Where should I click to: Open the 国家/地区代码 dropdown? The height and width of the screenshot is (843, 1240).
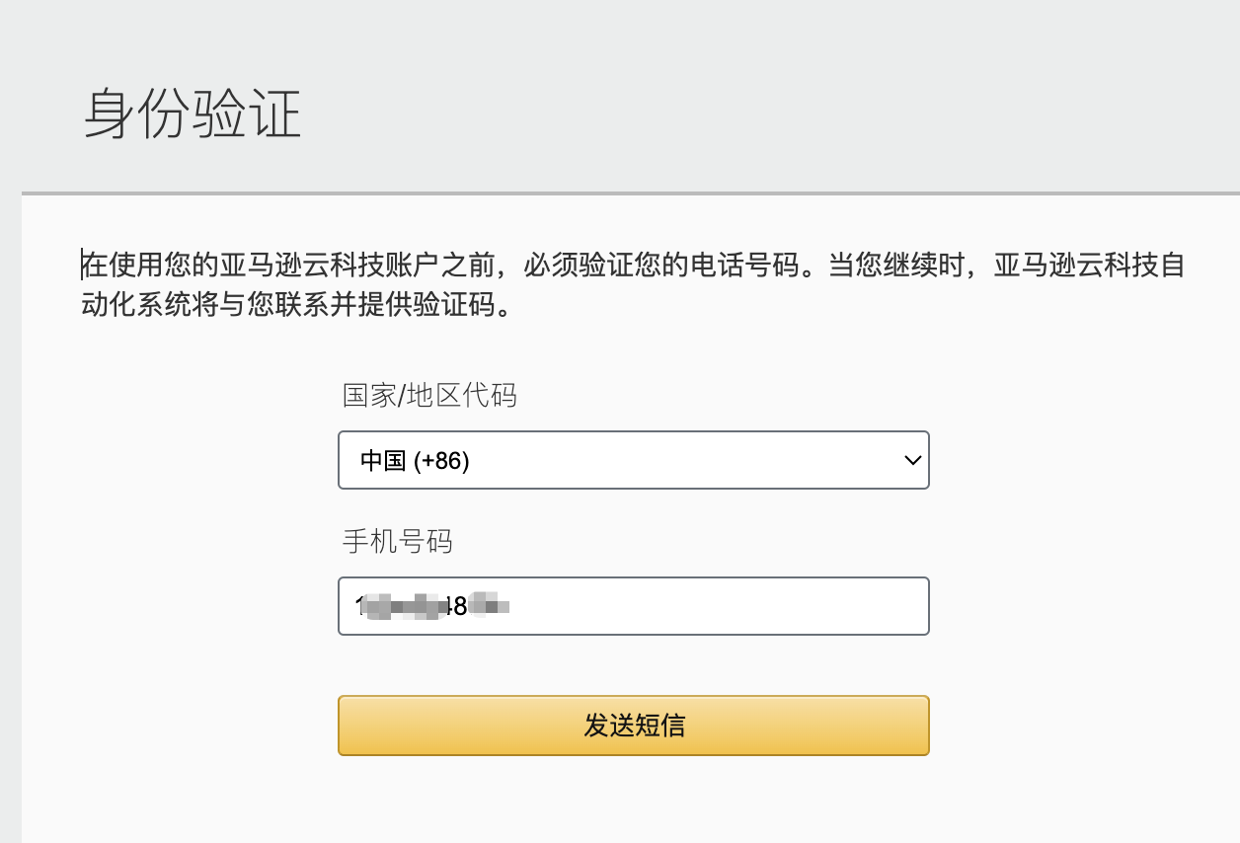(x=633, y=460)
